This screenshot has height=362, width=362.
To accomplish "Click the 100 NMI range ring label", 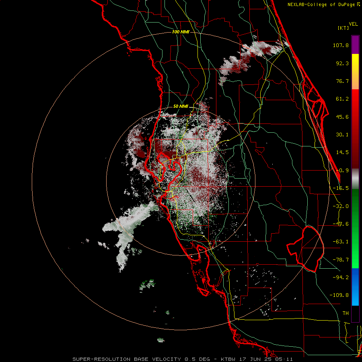I will [x=181, y=32].
